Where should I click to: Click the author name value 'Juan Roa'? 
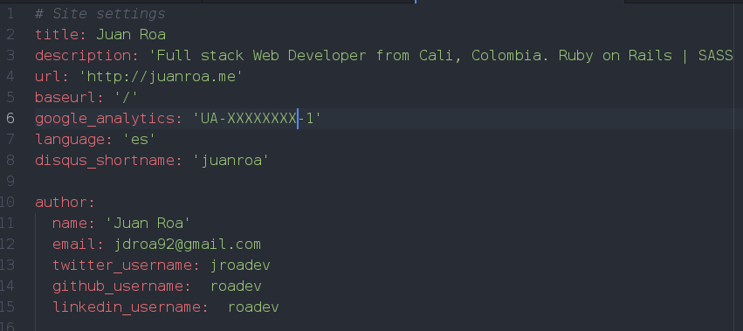coord(148,224)
